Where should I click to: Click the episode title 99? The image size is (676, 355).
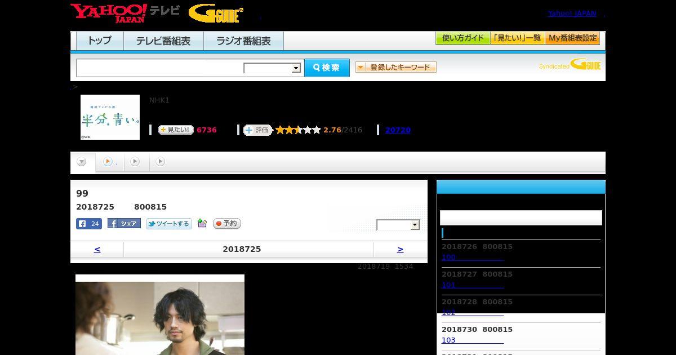pos(82,193)
